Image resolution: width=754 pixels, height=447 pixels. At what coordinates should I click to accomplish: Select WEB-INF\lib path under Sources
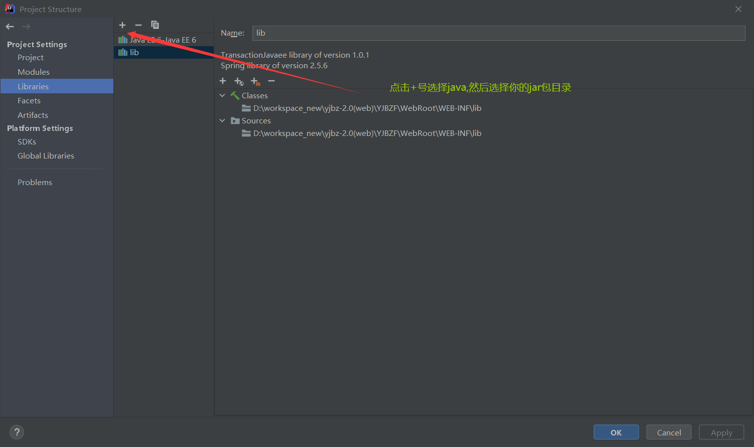pyautogui.click(x=367, y=133)
